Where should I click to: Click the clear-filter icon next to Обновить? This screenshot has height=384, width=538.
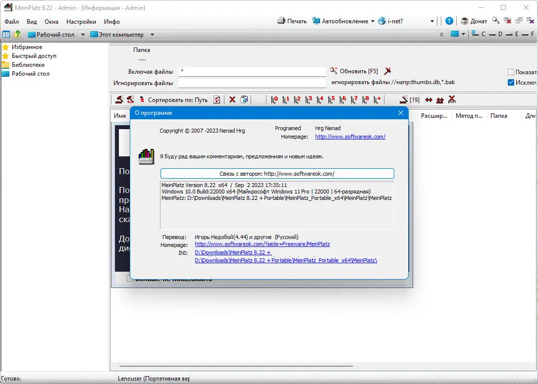pos(387,71)
